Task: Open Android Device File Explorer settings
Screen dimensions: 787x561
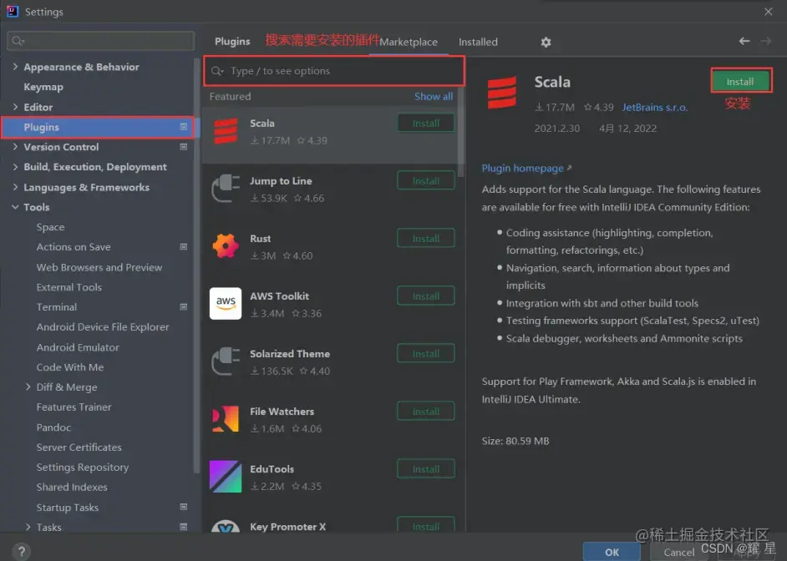Action: (103, 327)
